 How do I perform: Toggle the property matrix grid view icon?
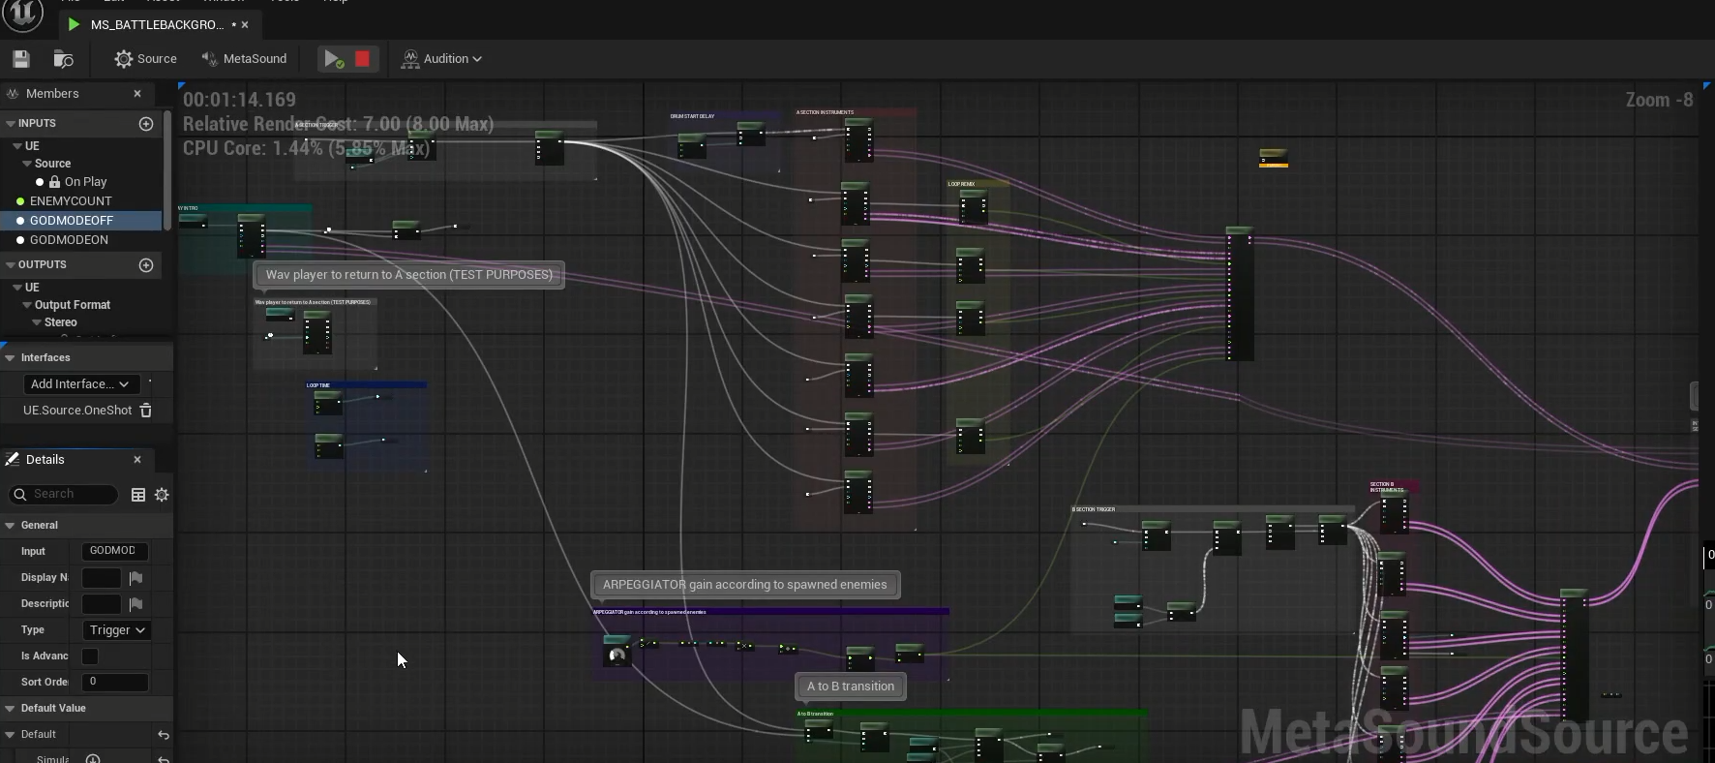pos(138,495)
